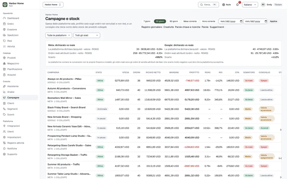Open Dashboard icon in sidebar
The width and height of the screenshot is (287, 179).
click(x=4, y=18)
